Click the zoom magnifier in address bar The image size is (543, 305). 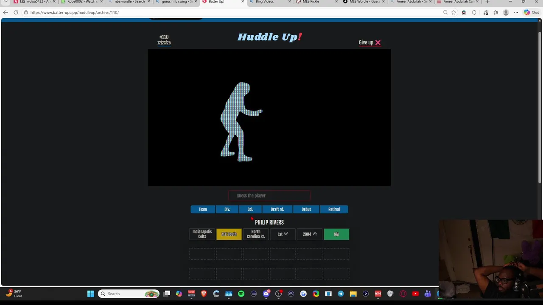[445, 12]
